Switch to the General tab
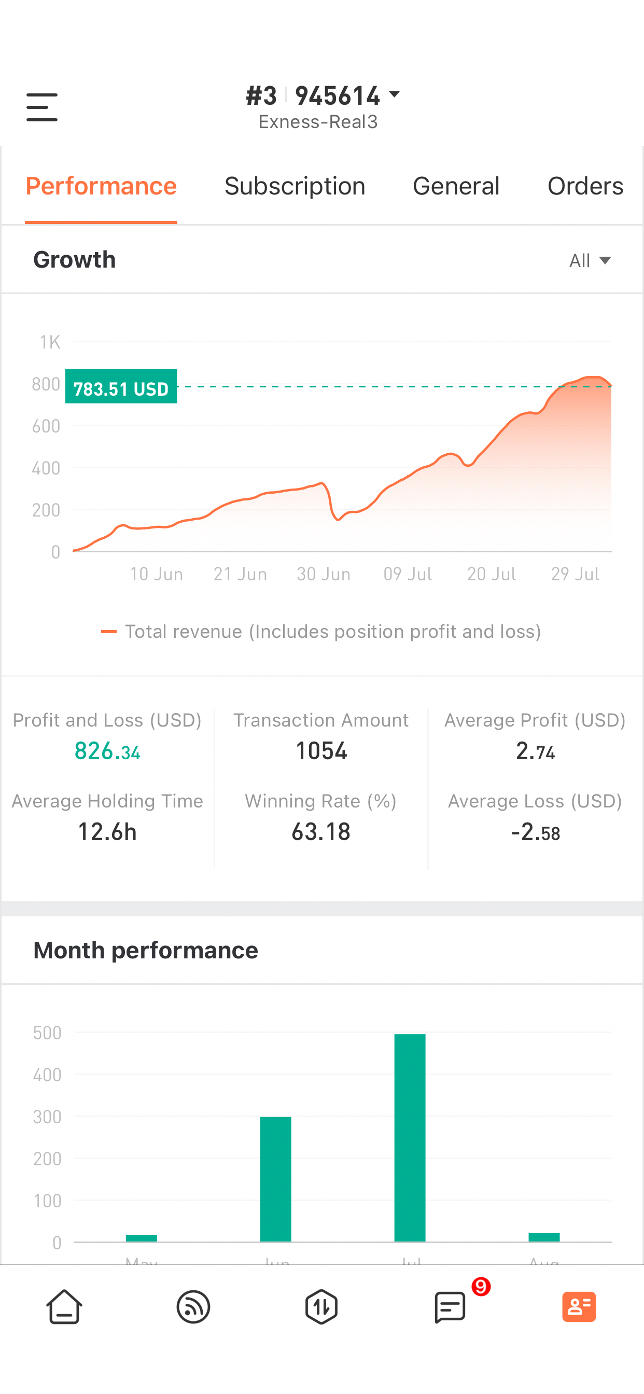This screenshot has height=1394, width=644. point(456,186)
